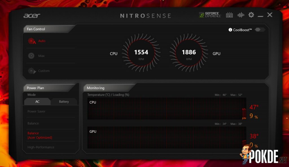The width and height of the screenshot is (289, 167).
Task: Open the keyboard backlight settings icon
Action: [229, 15]
